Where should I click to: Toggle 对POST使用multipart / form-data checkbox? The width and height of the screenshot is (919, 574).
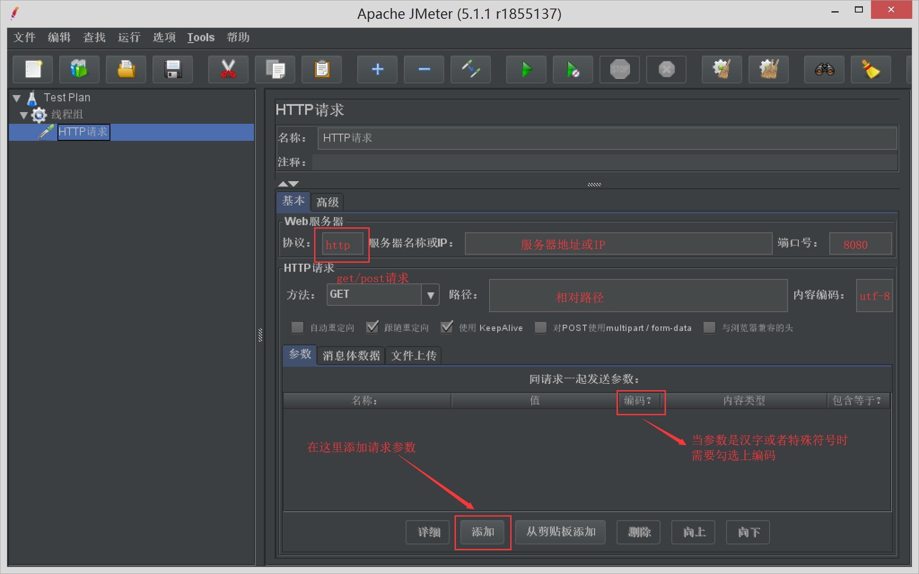[541, 327]
